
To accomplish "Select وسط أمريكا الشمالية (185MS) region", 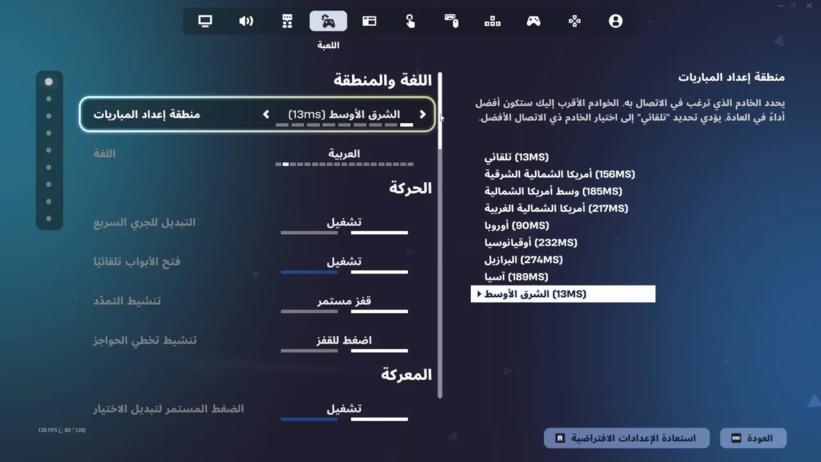I will (x=553, y=191).
